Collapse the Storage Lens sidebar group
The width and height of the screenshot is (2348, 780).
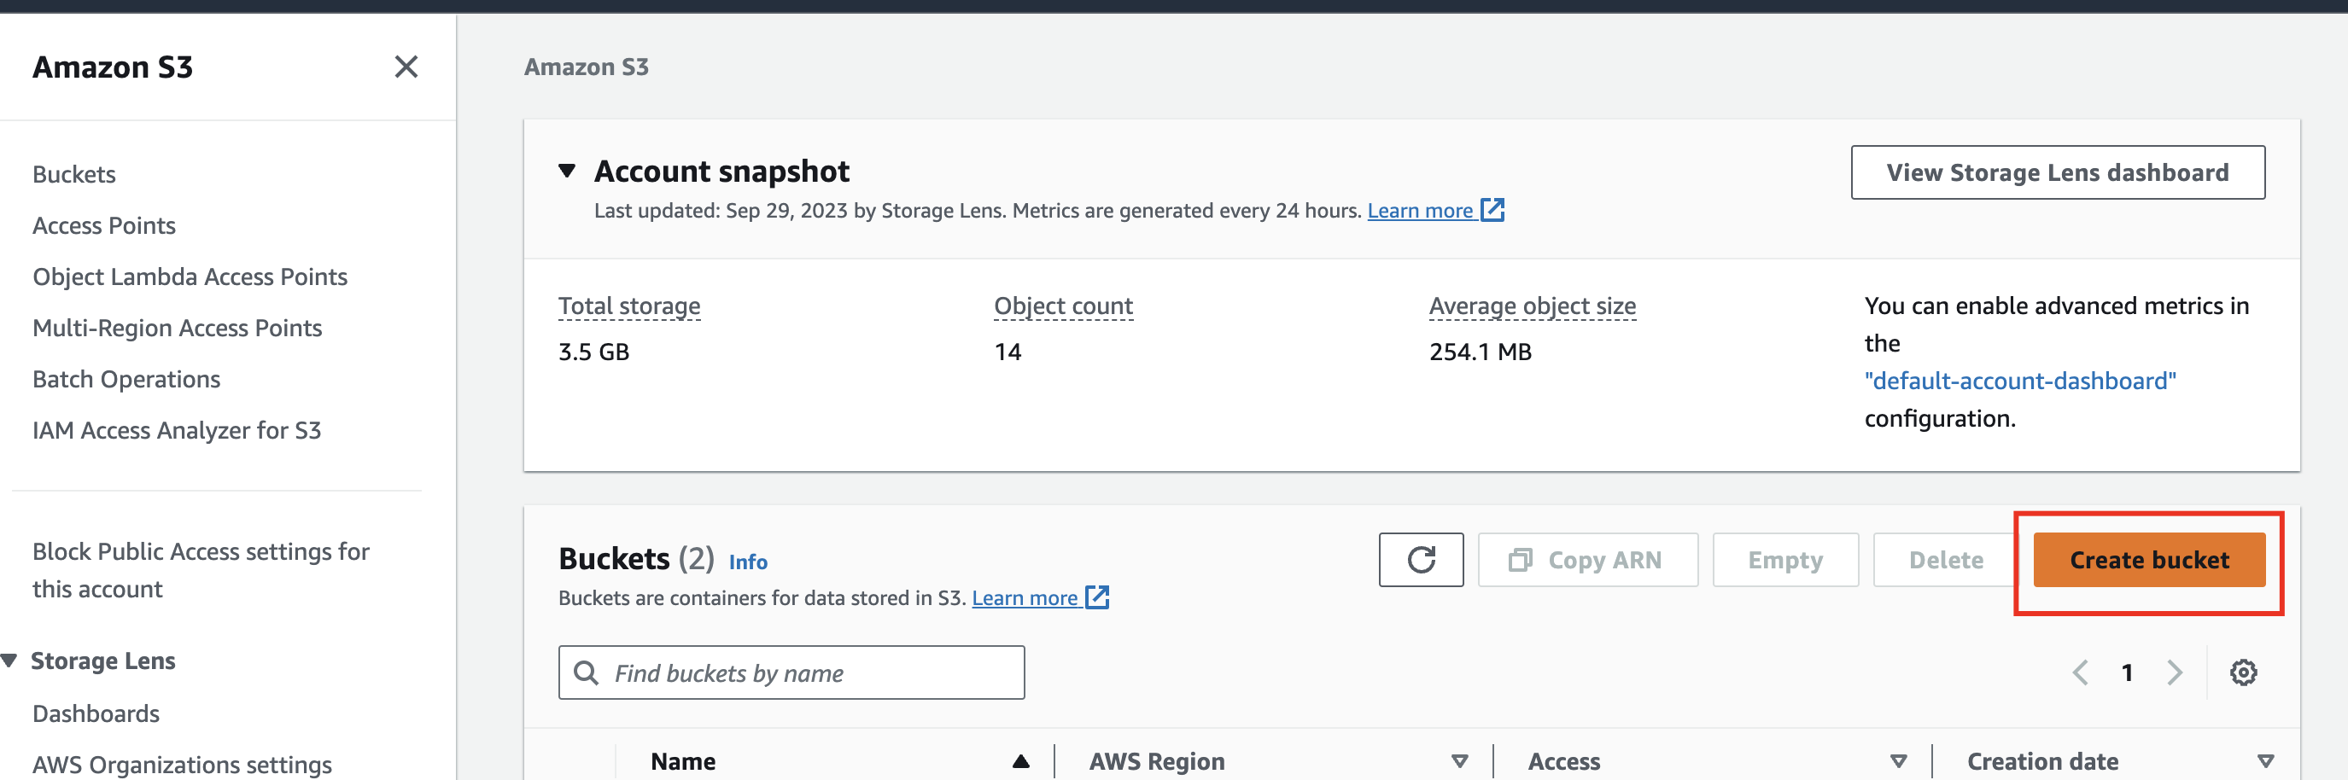(10, 661)
